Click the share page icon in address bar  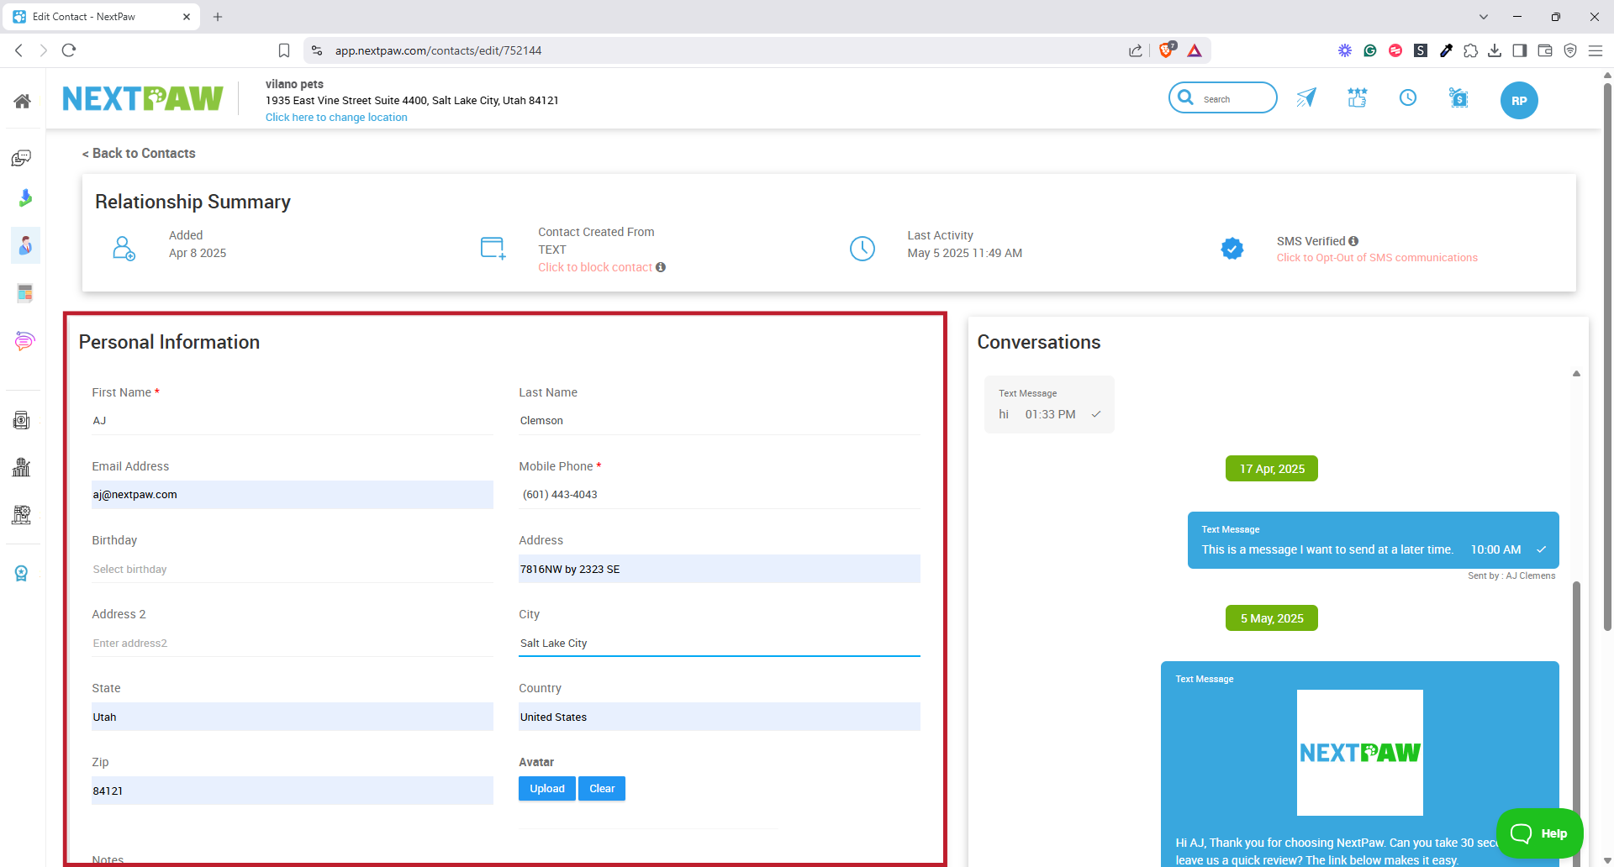point(1136,50)
